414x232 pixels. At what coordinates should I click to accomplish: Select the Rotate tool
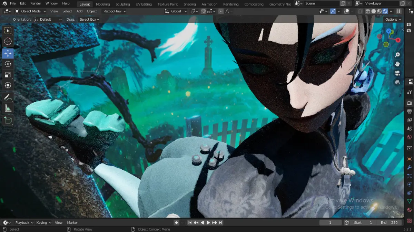[x=8, y=64]
